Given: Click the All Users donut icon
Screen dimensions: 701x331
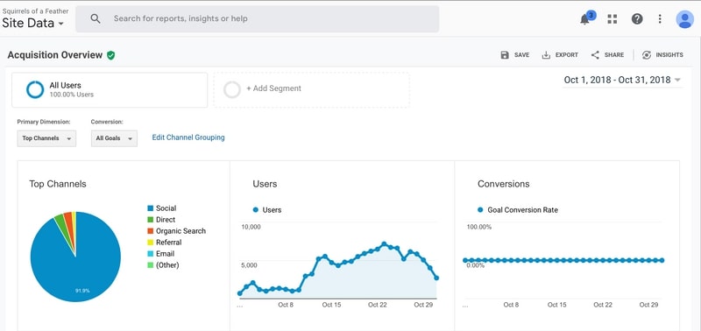Looking at the screenshot, I should pos(35,89).
